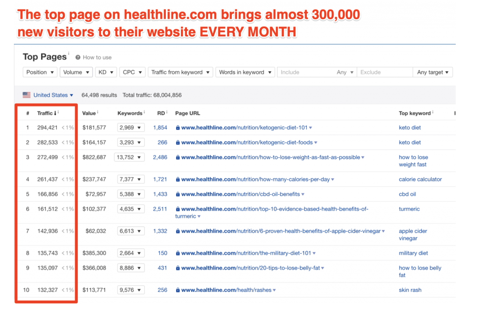
Task: Open the 20-tips-to-lose-belly-fat page URL
Action: click(x=250, y=268)
